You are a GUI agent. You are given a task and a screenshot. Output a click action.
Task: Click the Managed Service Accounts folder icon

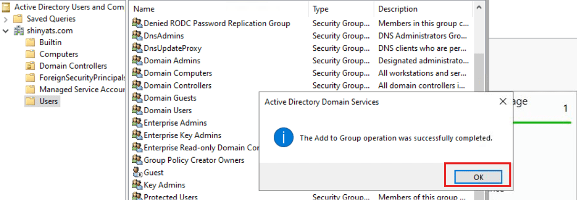[30, 90]
